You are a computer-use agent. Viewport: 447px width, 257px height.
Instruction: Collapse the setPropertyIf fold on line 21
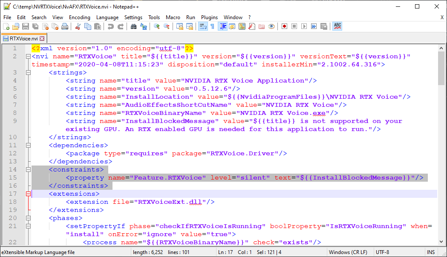(x=28, y=226)
